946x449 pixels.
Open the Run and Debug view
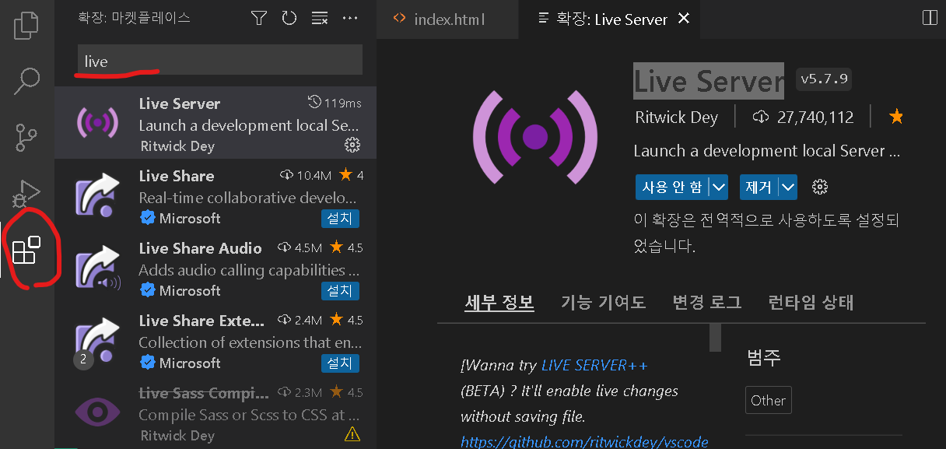(26, 193)
